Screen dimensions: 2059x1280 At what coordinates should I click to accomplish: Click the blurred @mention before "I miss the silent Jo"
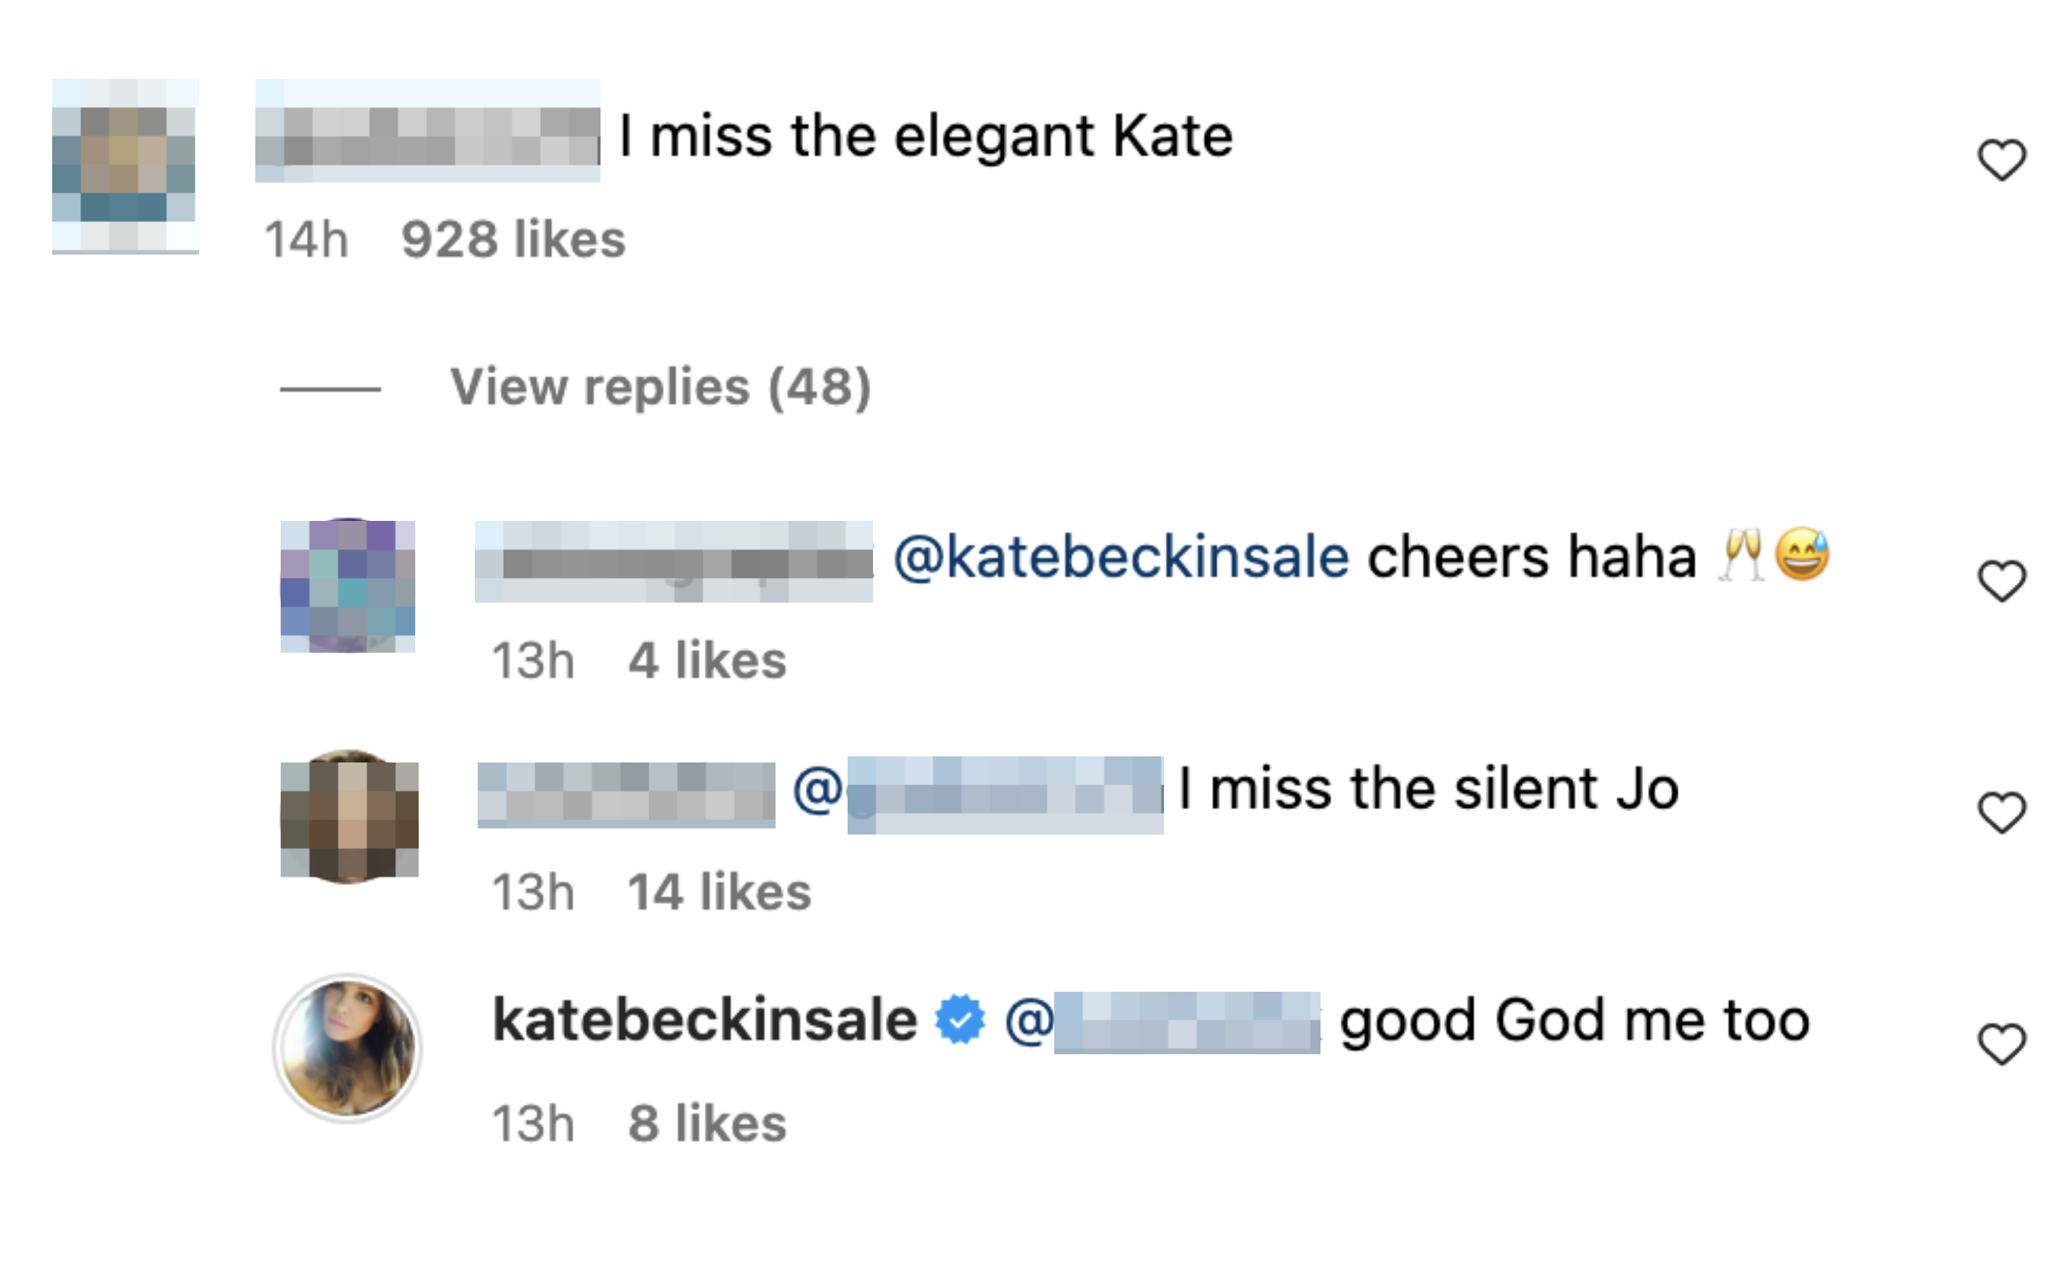978,793
